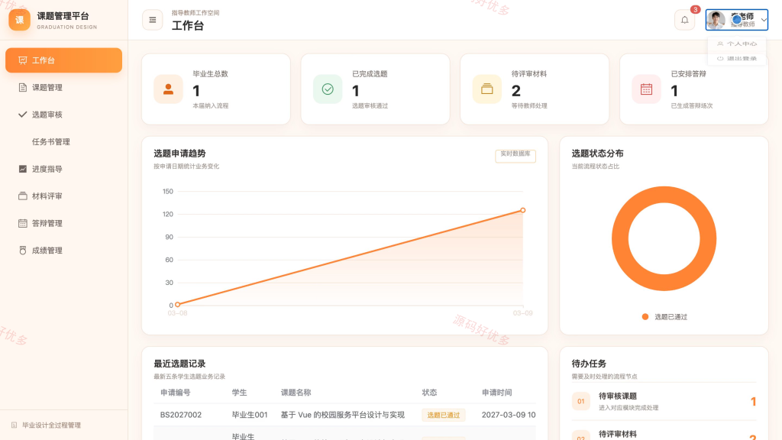This screenshot has width=782, height=440.
Task: Click the 答辩管理 calendar icon
Action: (22, 224)
